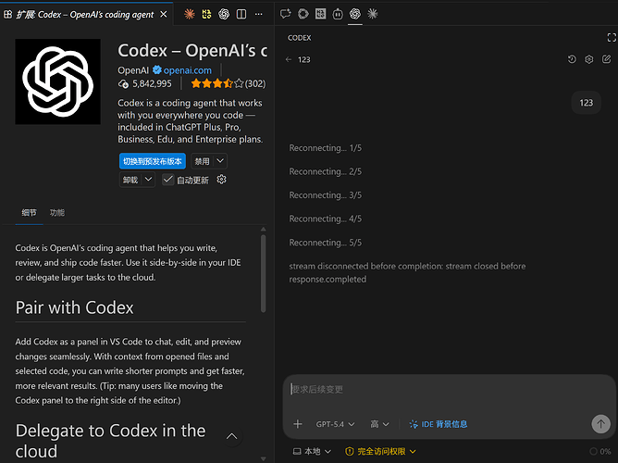618x463 pixels.
Task: Click the 0% context usage indicator
Action: [600, 451]
